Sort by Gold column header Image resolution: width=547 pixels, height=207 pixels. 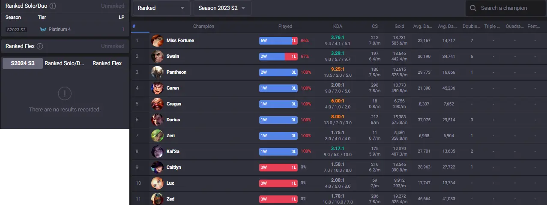coord(399,26)
